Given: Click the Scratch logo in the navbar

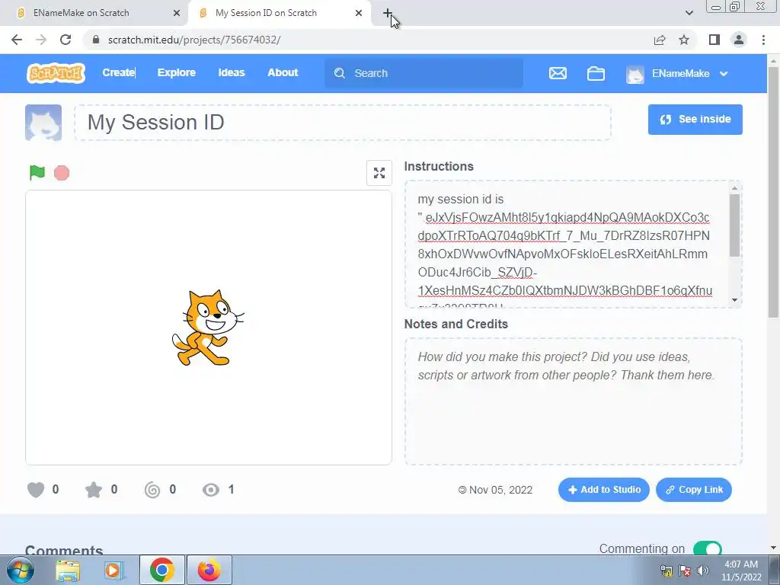Looking at the screenshot, I should coord(56,73).
